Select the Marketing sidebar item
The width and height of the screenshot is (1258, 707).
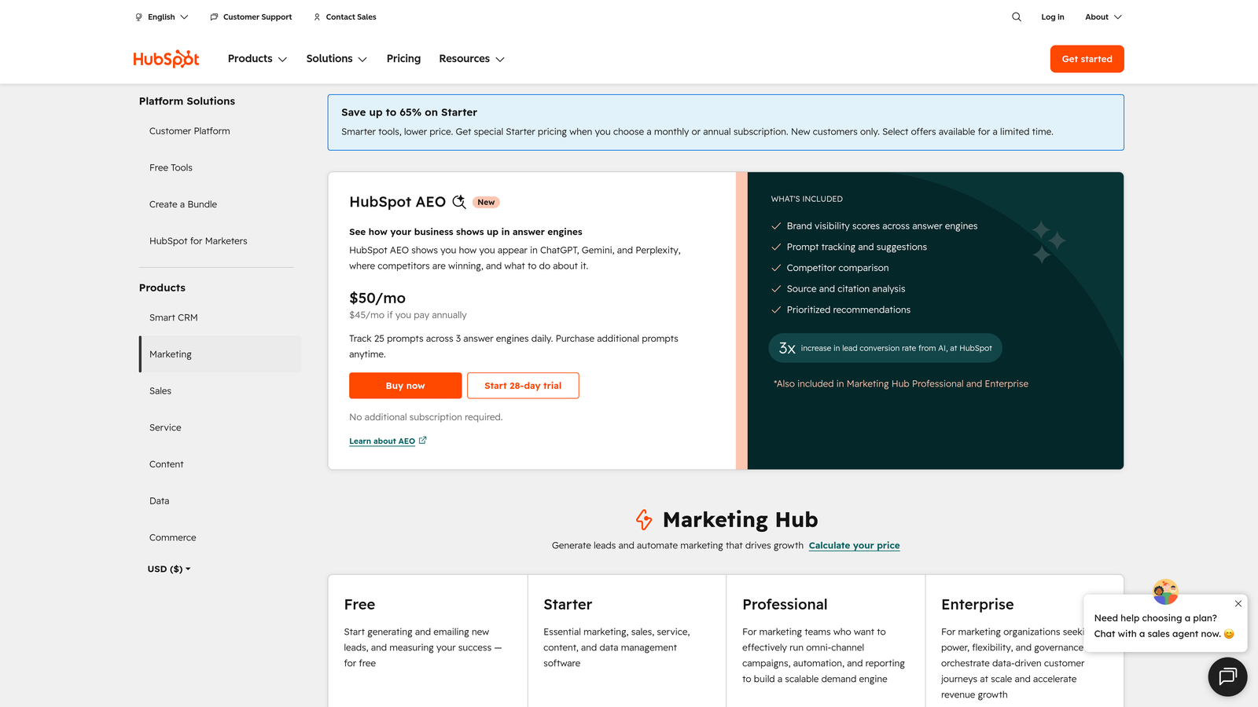click(x=220, y=354)
